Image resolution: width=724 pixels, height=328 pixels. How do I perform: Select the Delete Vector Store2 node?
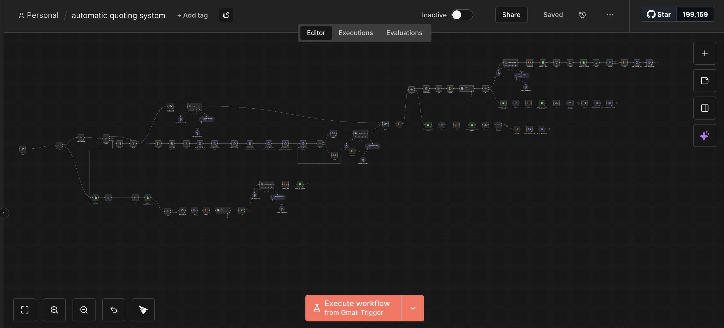coord(649,62)
